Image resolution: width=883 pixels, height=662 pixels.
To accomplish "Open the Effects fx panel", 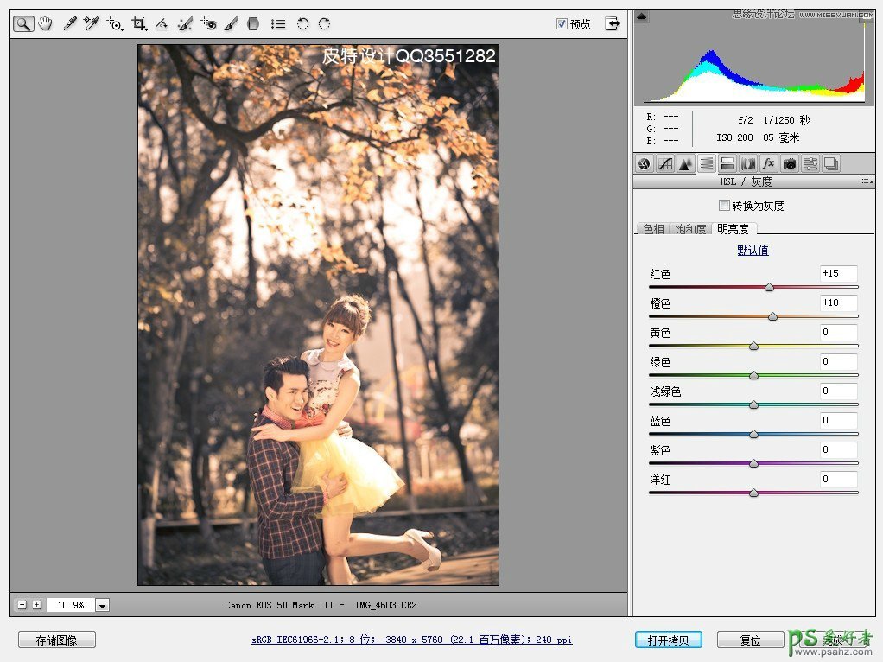I will (x=769, y=163).
